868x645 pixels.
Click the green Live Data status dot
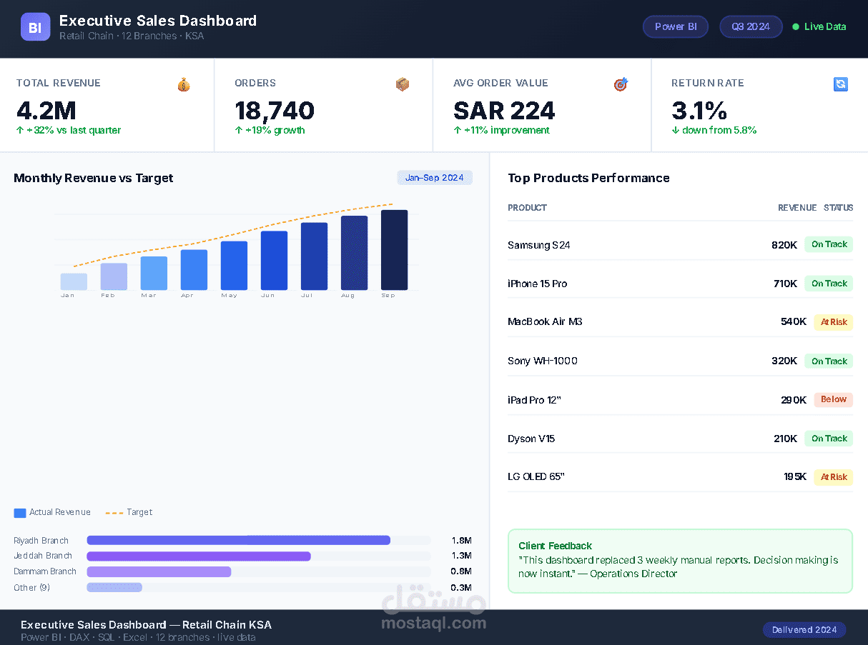click(796, 27)
